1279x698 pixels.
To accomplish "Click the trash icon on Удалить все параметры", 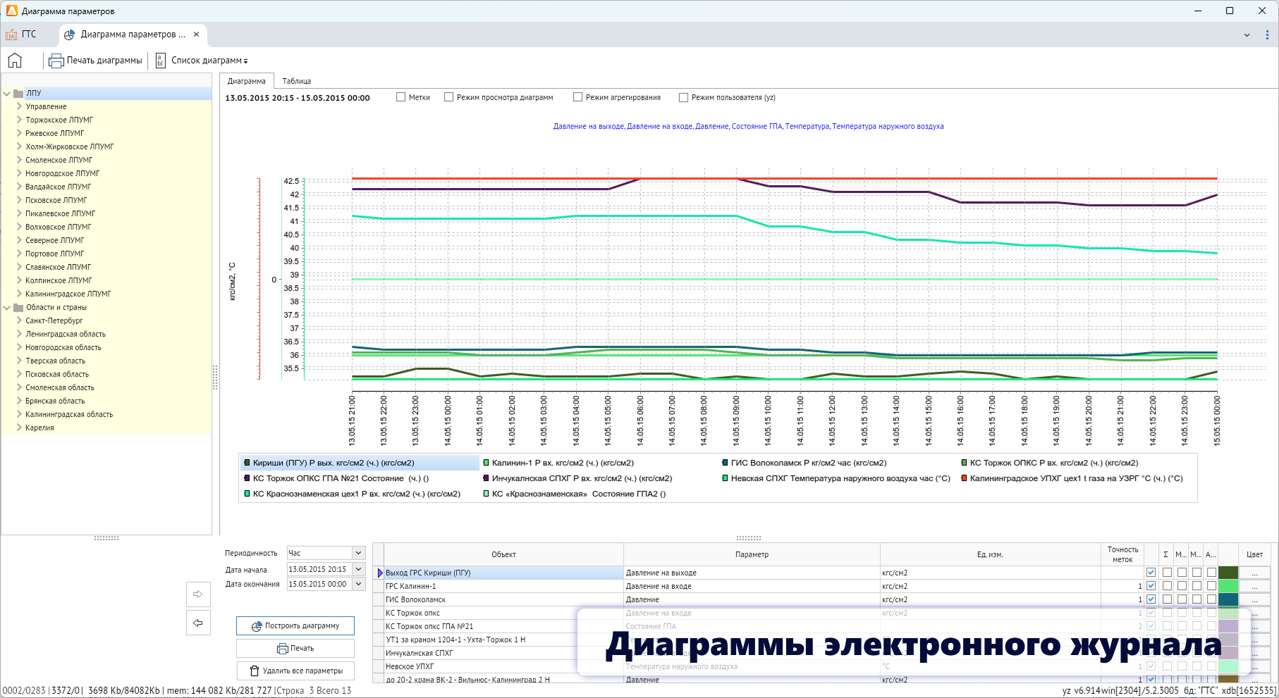I will (x=255, y=671).
